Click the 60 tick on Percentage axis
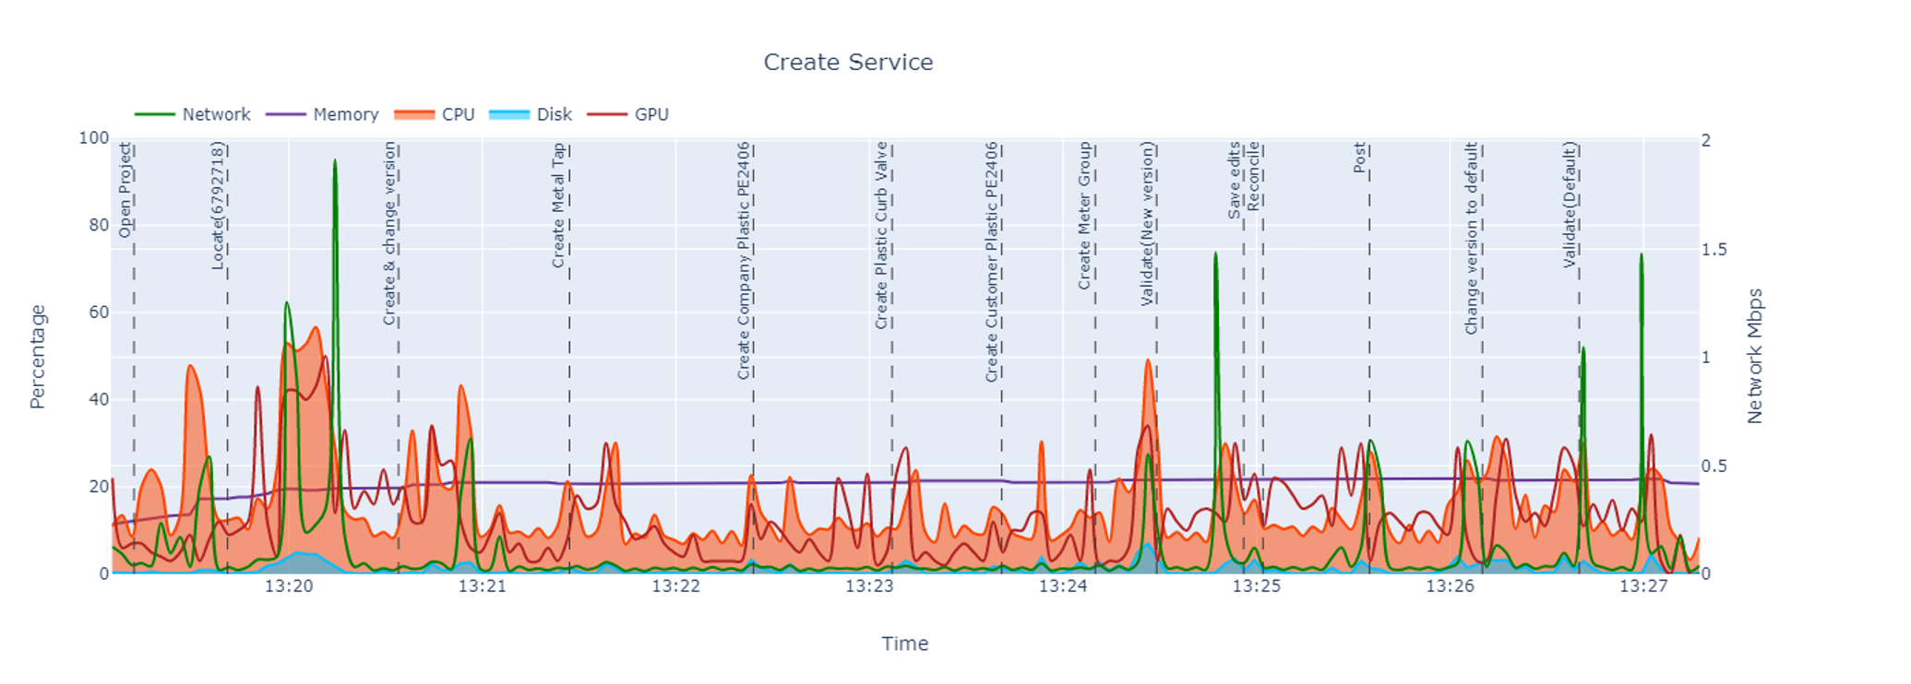 [98, 313]
